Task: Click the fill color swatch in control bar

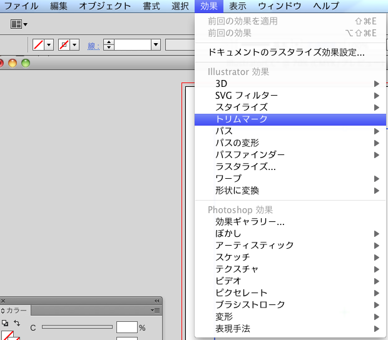Action: coord(38,45)
